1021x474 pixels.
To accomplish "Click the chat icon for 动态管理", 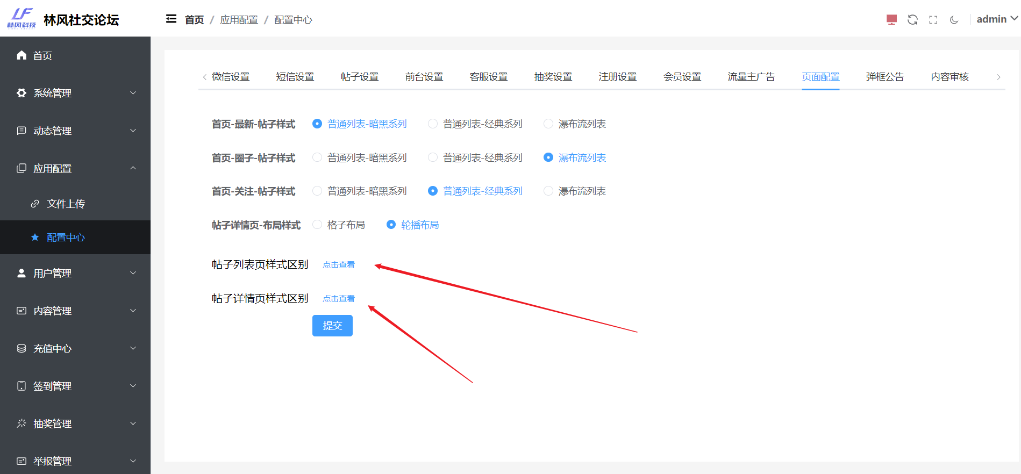I will 22,131.
